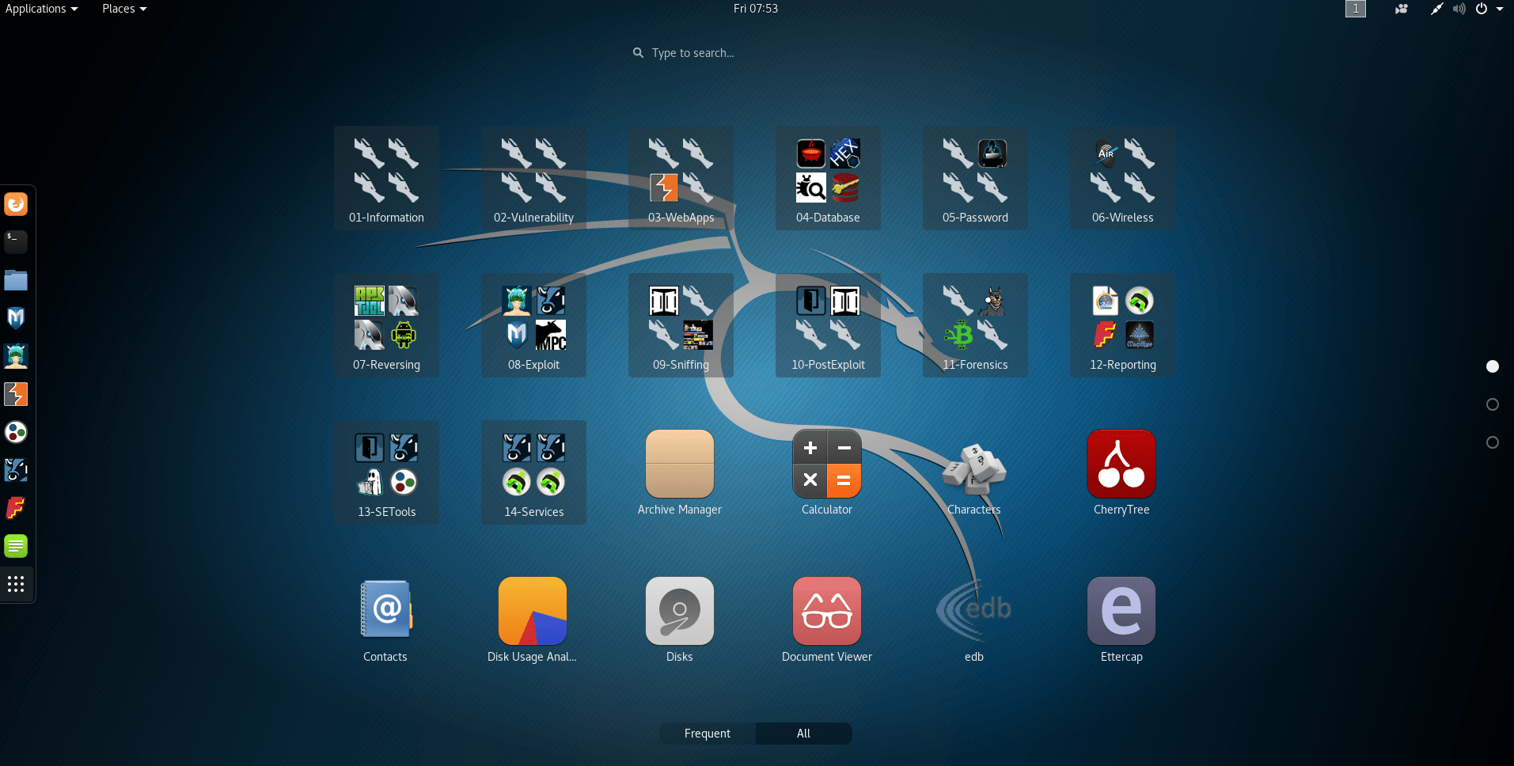Click the Type to search field

pos(692,53)
